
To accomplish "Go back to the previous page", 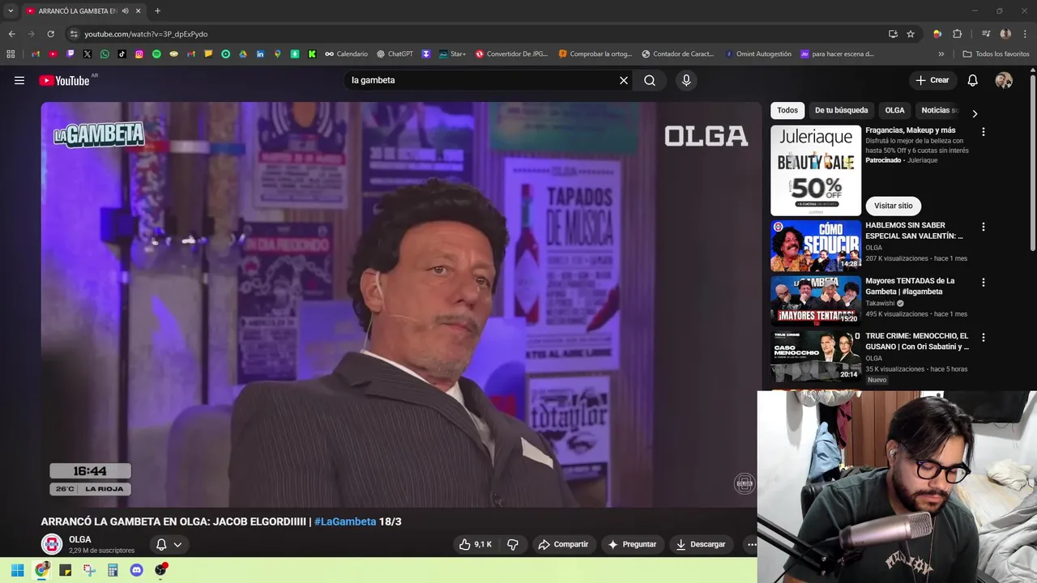I will click(x=11, y=34).
